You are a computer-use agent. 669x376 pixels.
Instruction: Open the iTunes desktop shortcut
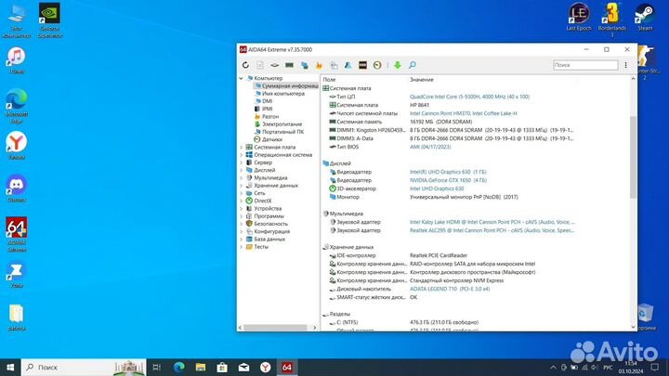[16, 60]
